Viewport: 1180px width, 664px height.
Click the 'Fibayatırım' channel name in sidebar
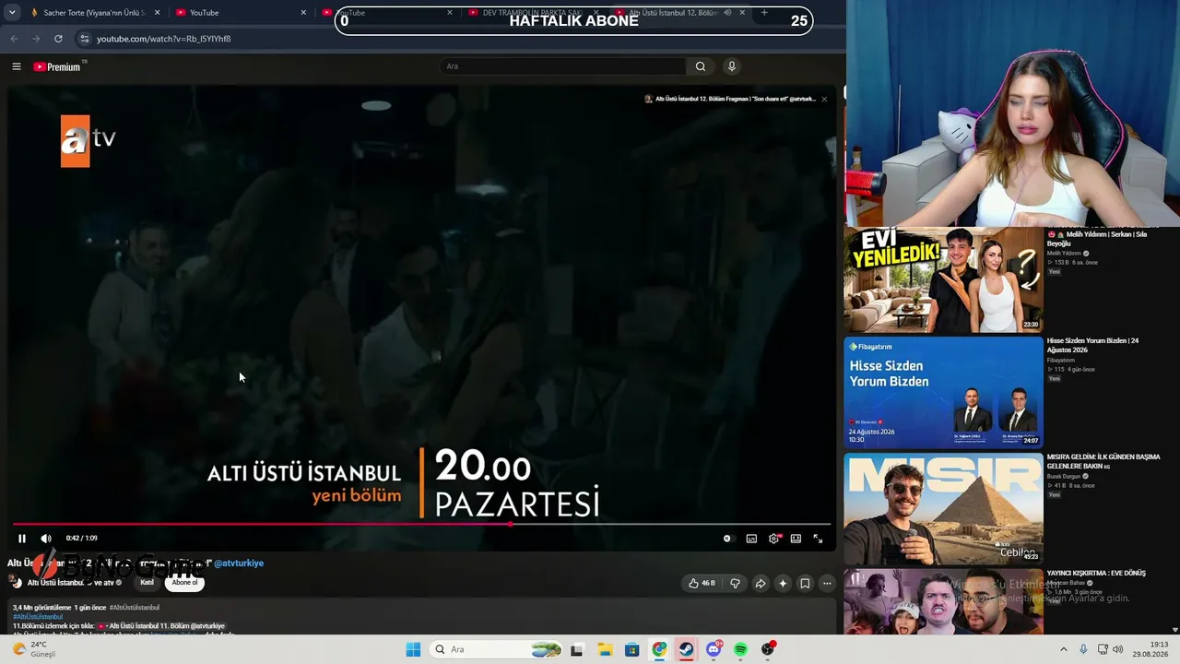click(x=1061, y=361)
